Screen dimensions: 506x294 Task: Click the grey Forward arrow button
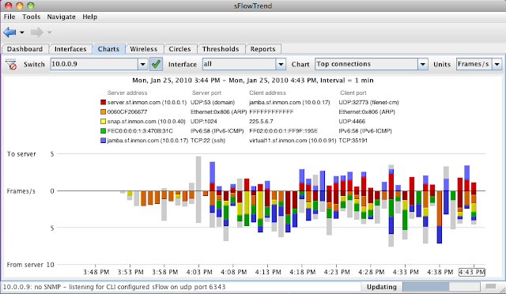coord(37,32)
